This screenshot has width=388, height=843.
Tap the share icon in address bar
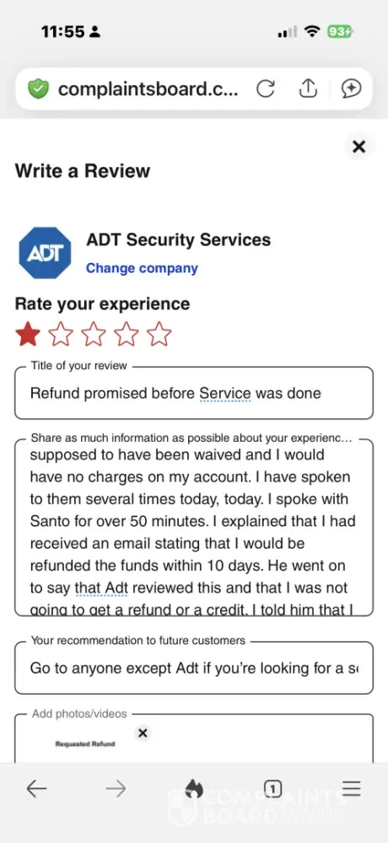(308, 89)
